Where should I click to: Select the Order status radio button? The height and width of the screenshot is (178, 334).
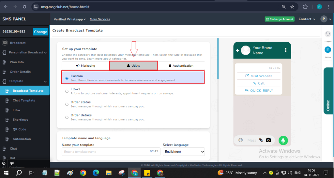pyautogui.click(x=67, y=104)
